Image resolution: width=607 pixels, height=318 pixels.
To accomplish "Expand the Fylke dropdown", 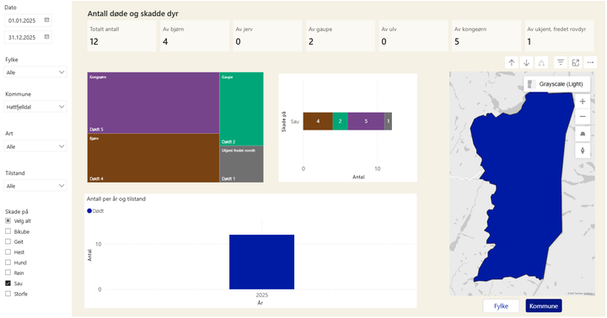I will click(35, 72).
